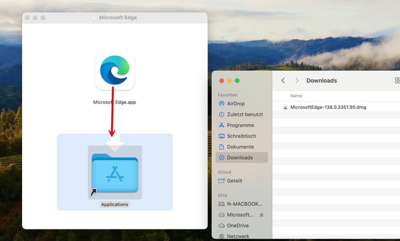
Task: Change Finder view mode icon
Action: click(x=397, y=81)
